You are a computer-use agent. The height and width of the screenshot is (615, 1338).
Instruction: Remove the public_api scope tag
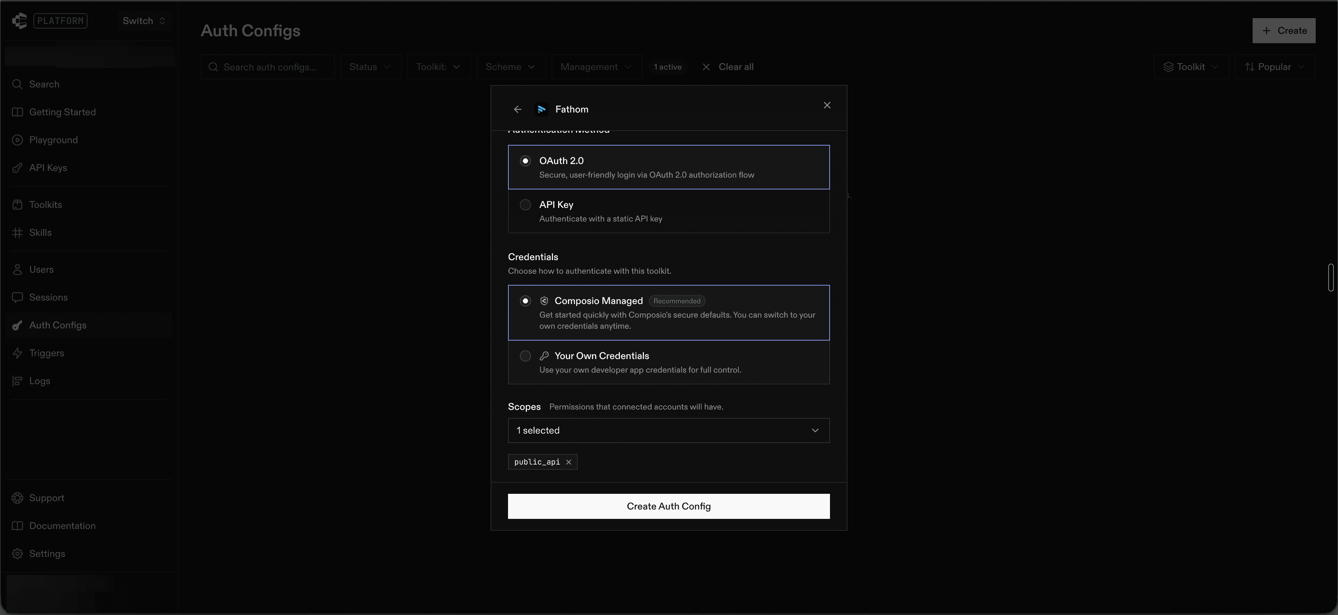[x=569, y=462]
